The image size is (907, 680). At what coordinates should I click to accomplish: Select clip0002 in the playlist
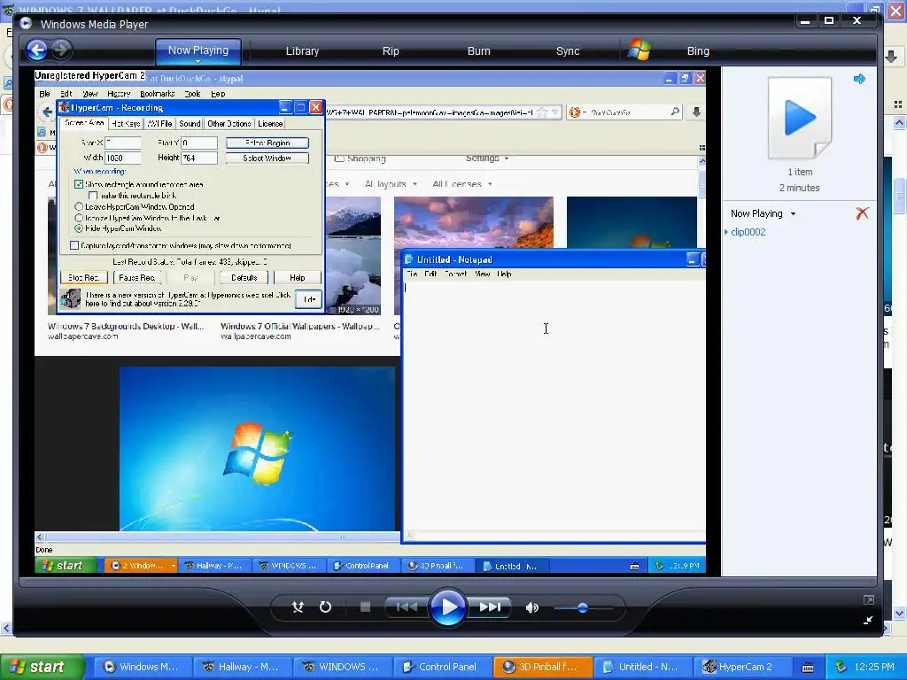(748, 232)
